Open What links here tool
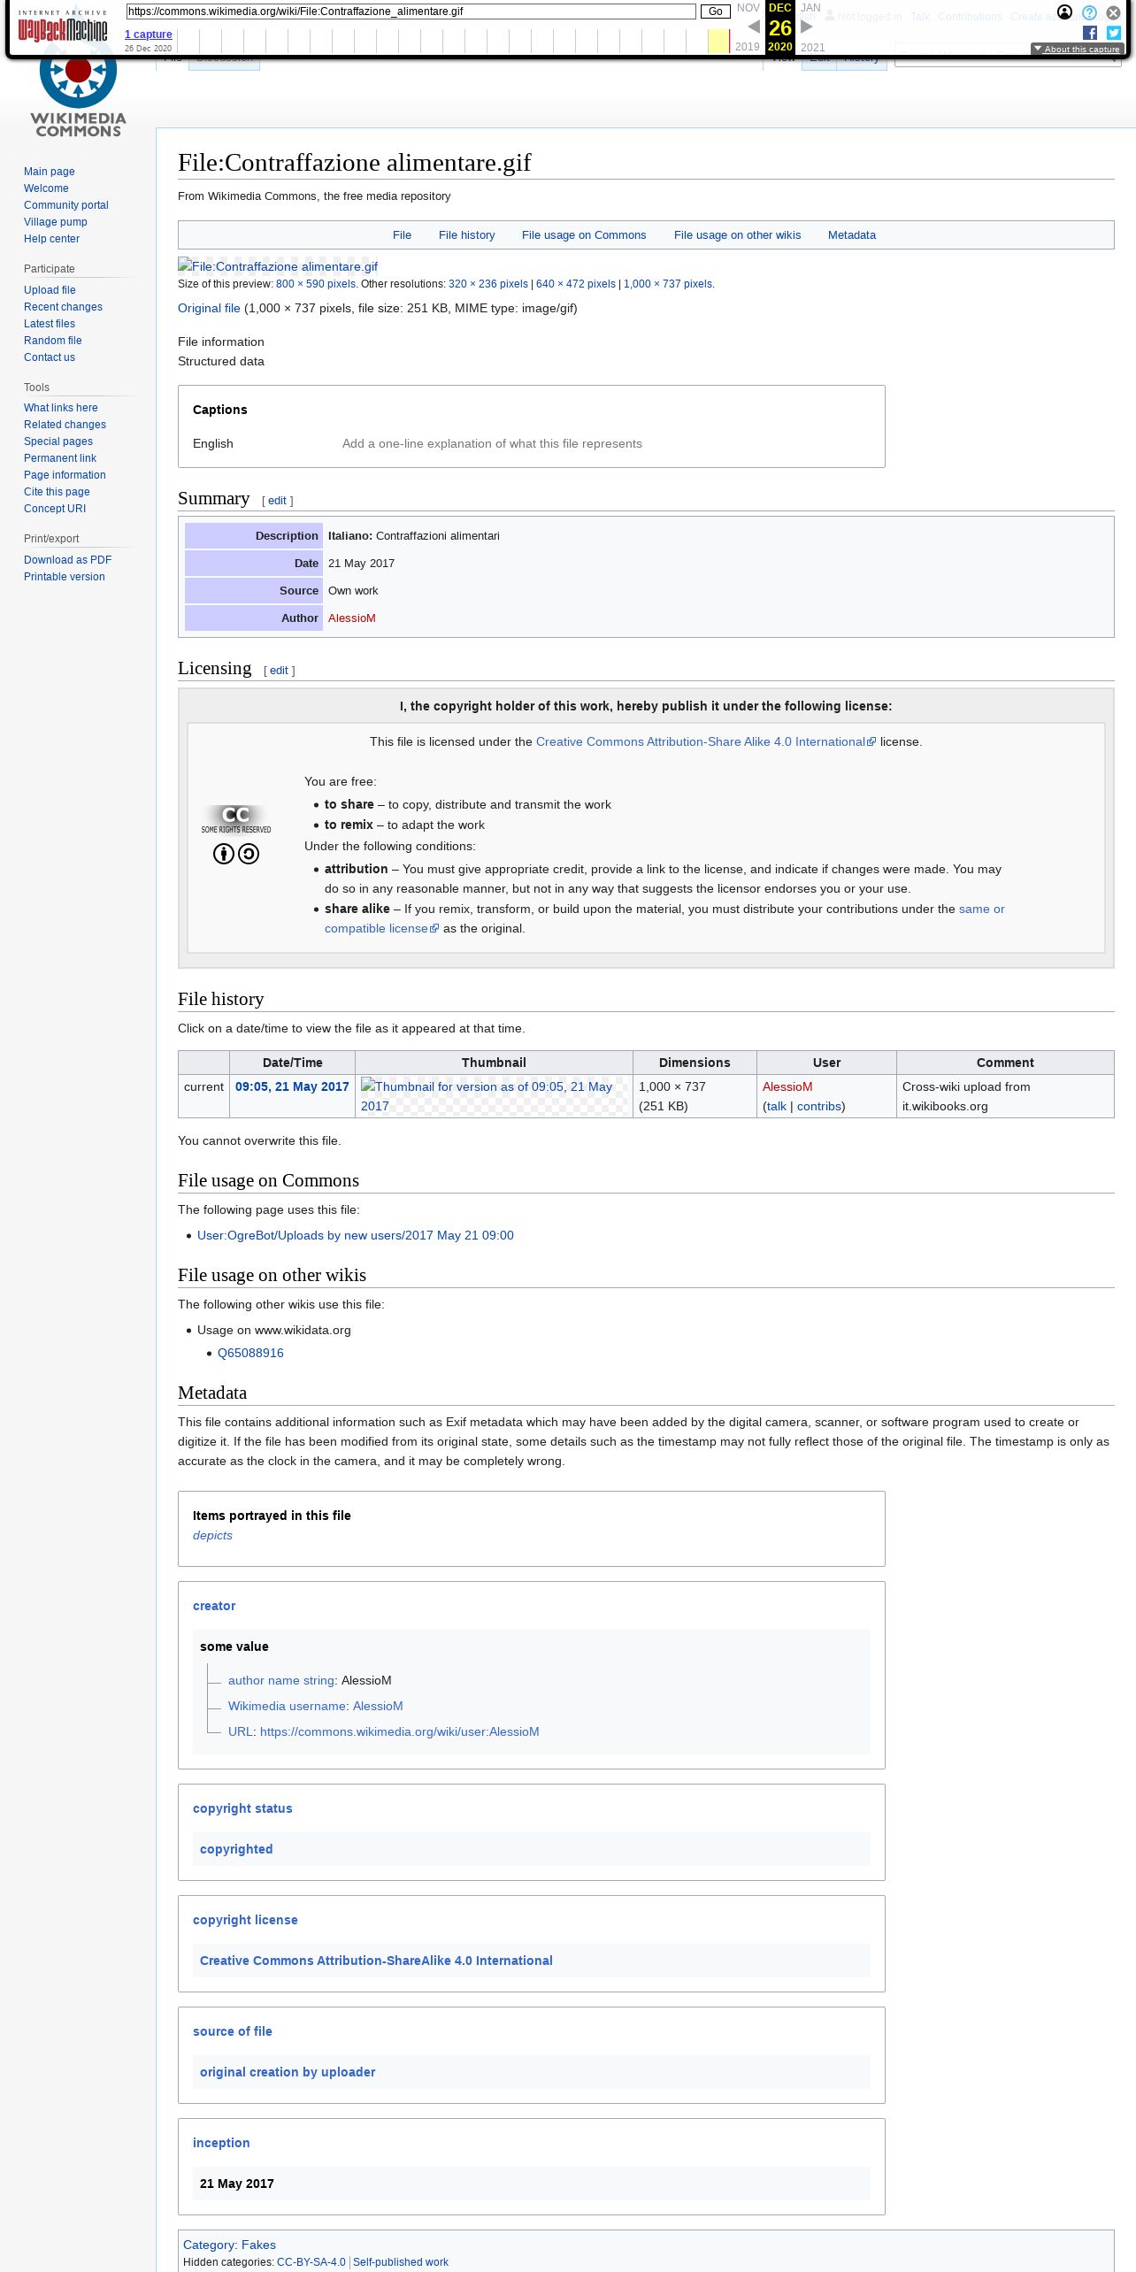 [x=61, y=408]
